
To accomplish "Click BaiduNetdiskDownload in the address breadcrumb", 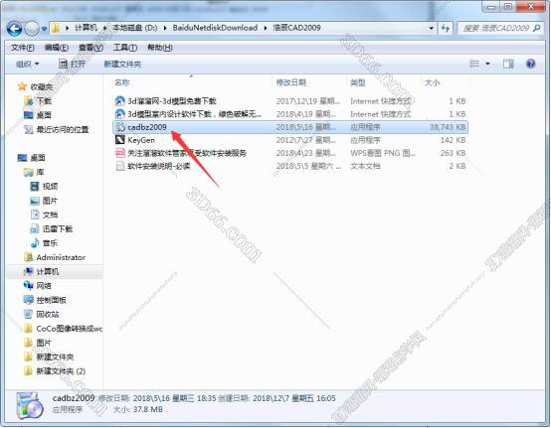I will pyautogui.click(x=215, y=28).
